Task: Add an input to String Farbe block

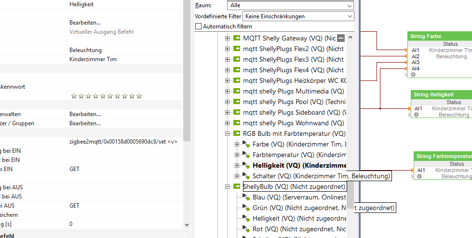Action: tap(413, 74)
